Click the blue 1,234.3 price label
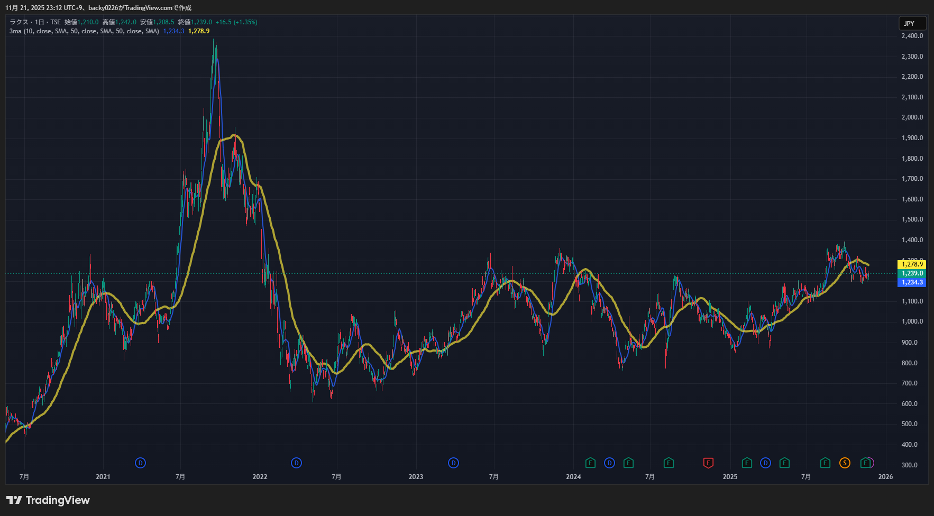The height and width of the screenshot is (516, 934). pyautogui.click(x=912, y=282)
